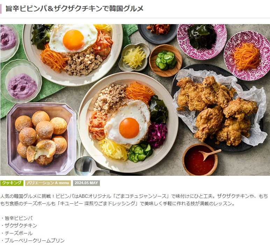Image resolution: width=270 pixels, height=245 pixels.
Task: Click the heading 旨辛ビビンパ＆ザクザクチキンで韓国グルメ
Action: [x=74, y=8]
